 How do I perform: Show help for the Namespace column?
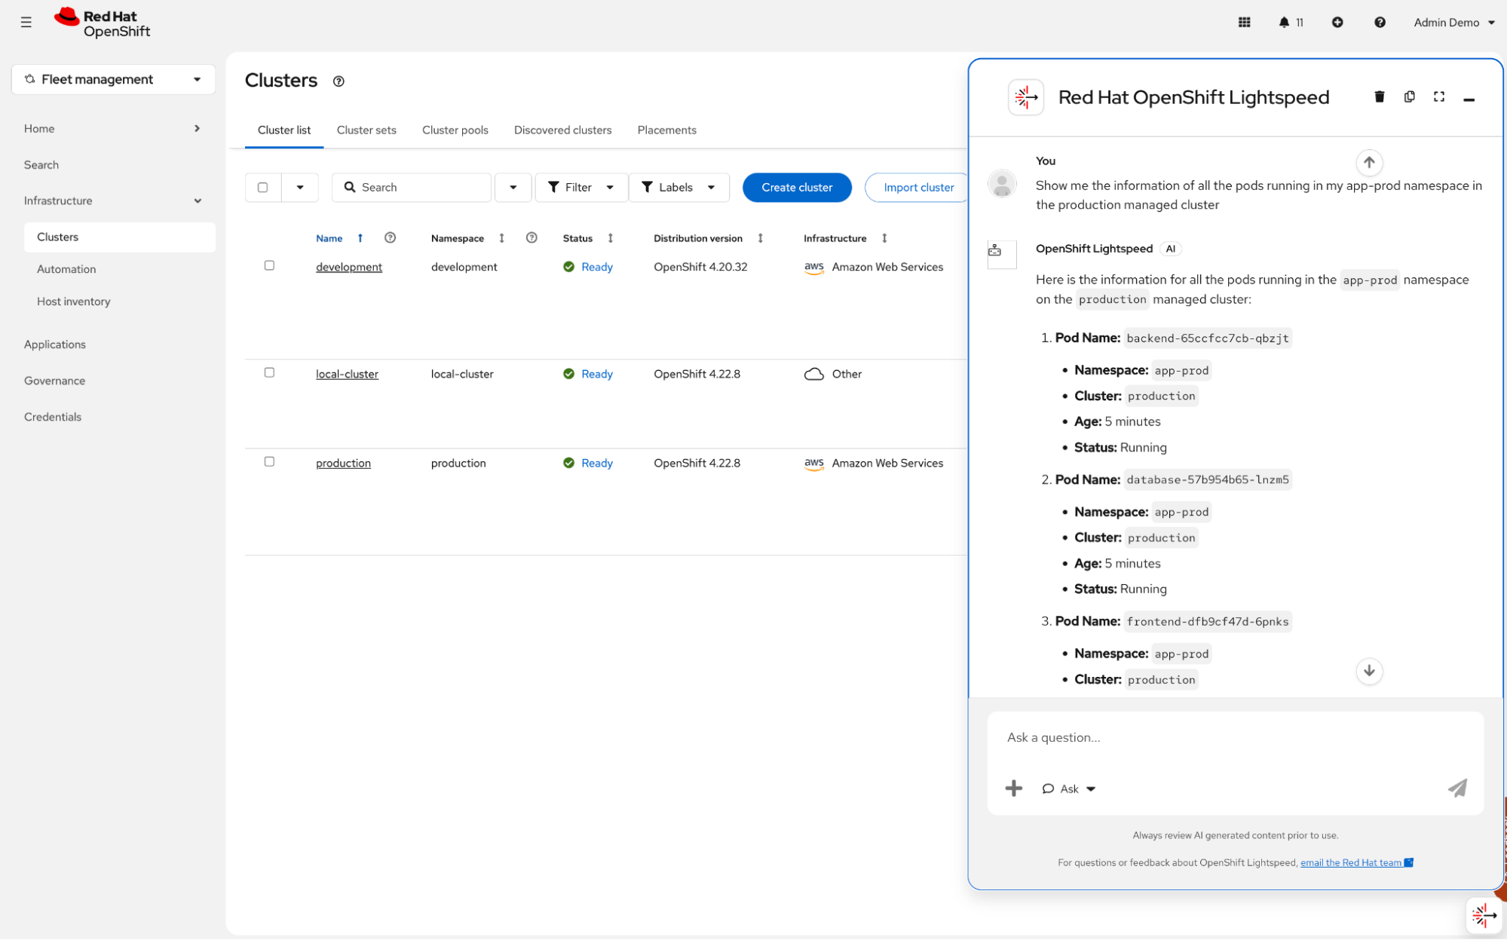coord(531,238)
